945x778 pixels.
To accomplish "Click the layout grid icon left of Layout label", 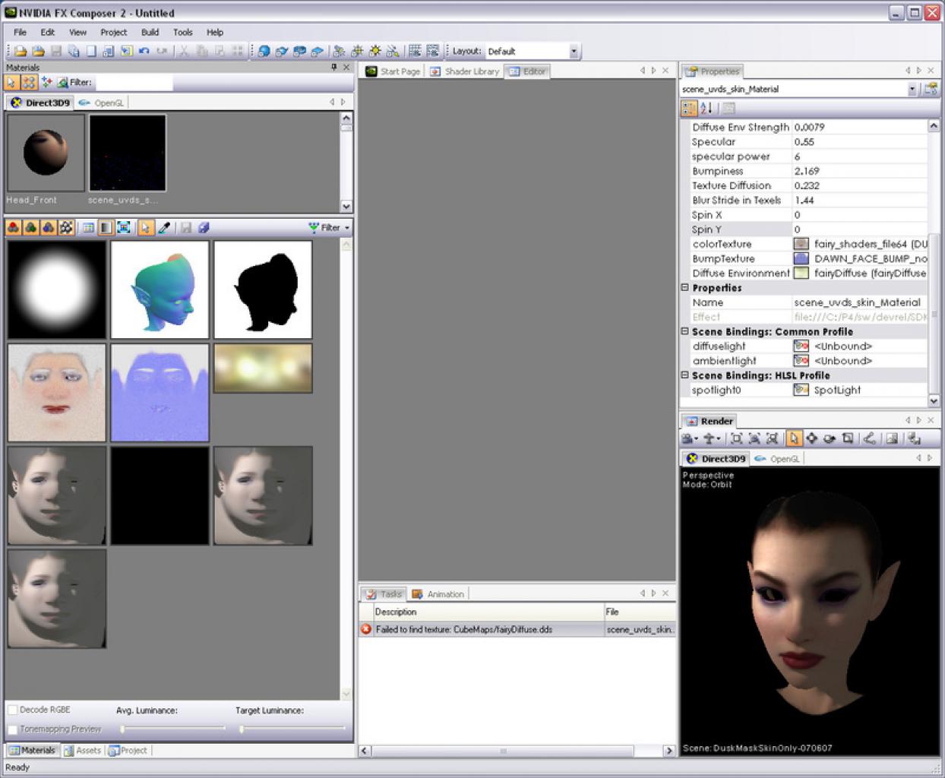I will pyautogui.click(x=433, y=51).
